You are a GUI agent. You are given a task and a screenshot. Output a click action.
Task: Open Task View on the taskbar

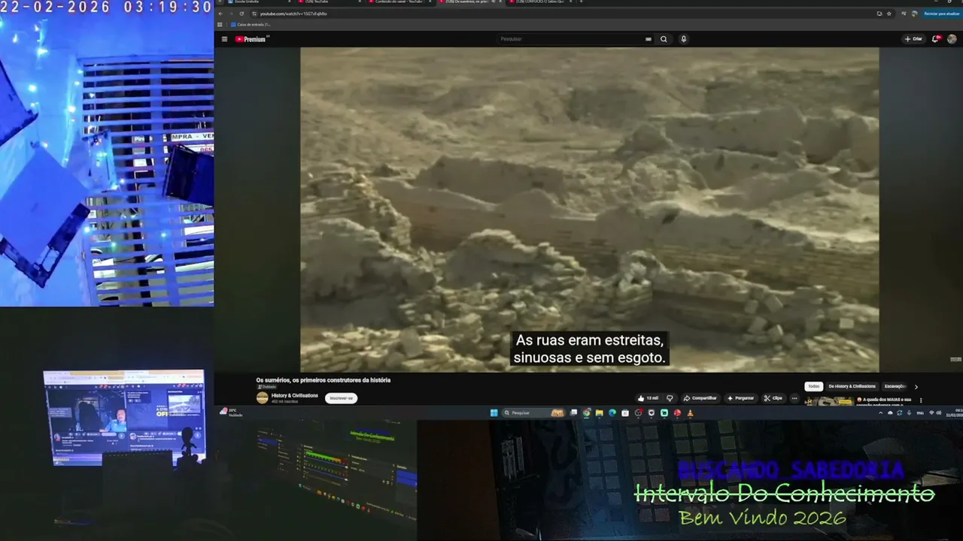[x=573, y=413]
